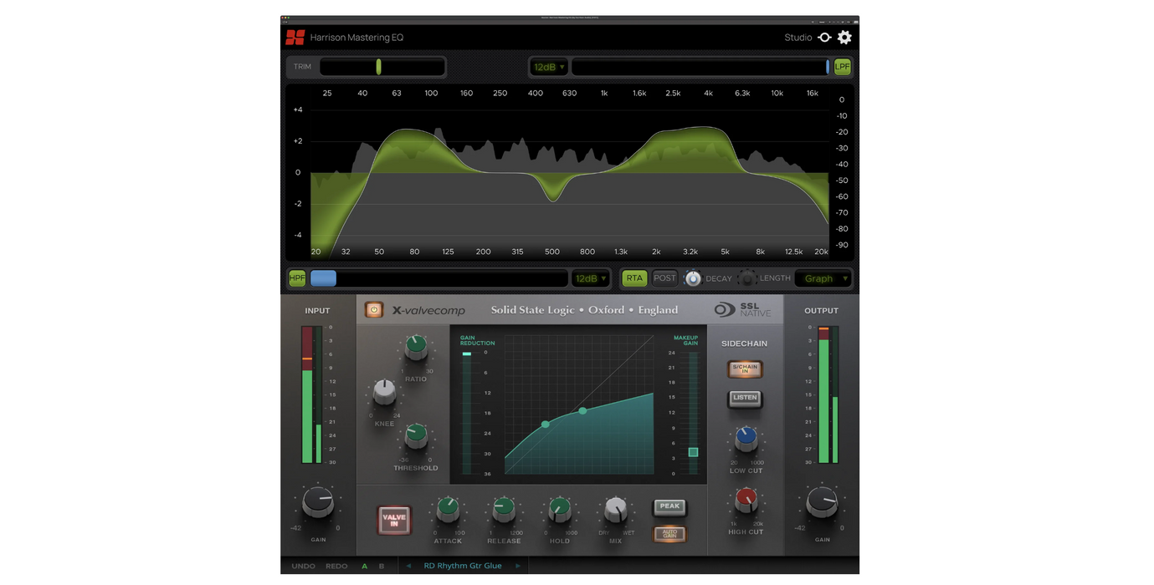The height and width of the screenshot is (585, 1154).
Task: Open the Harrison EQ settings gear
Action: coord(844,38)
